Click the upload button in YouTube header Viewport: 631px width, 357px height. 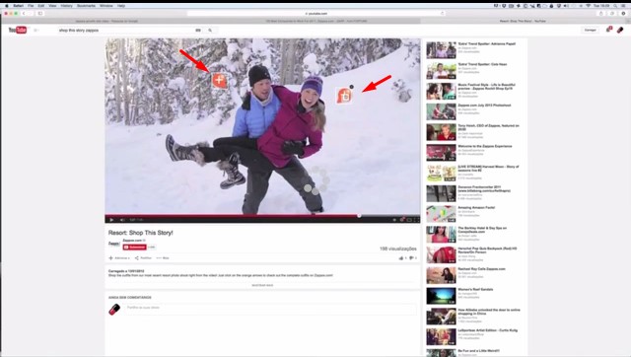click(x=590, y=31)
